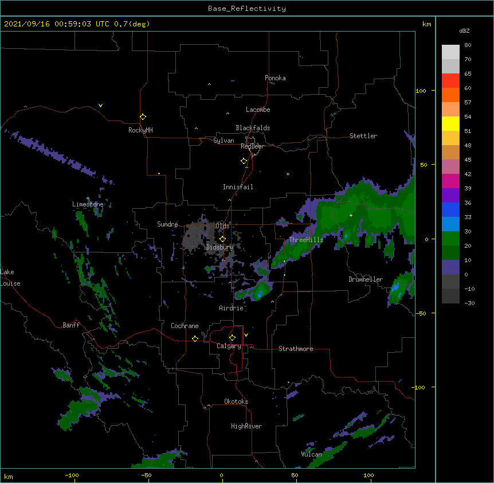494x483 pixels.
Task: Click the Base_Reflectivity title
Action: [x=247, y=9]
